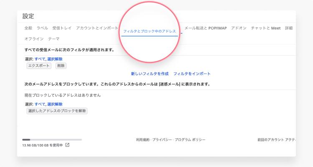The height and width of the screenshot is (167, 313).
Task: Click 現在ブロックしているアドレスはありません text
Action: tap(63, 95)
